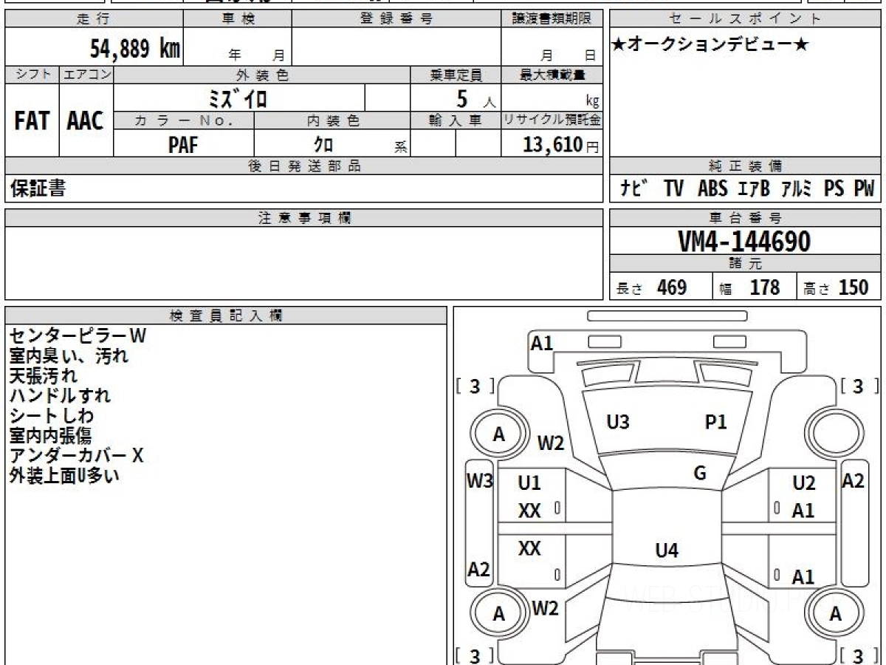Screen dimensions: 886x665
Task: Click the 外装色 header
Action: 262,75
